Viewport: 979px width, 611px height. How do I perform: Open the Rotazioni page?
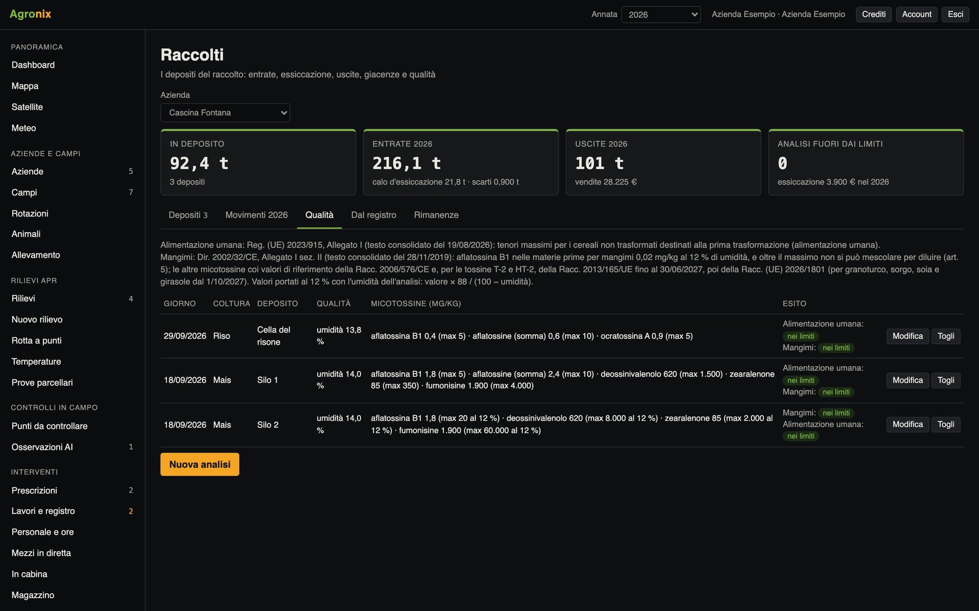[x=72, y=213]
